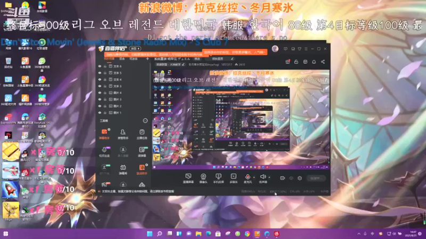The width and height of the screenshot is (426, 239).
Task: Toggle lock on 图片 2 layer
Action: 105,106
